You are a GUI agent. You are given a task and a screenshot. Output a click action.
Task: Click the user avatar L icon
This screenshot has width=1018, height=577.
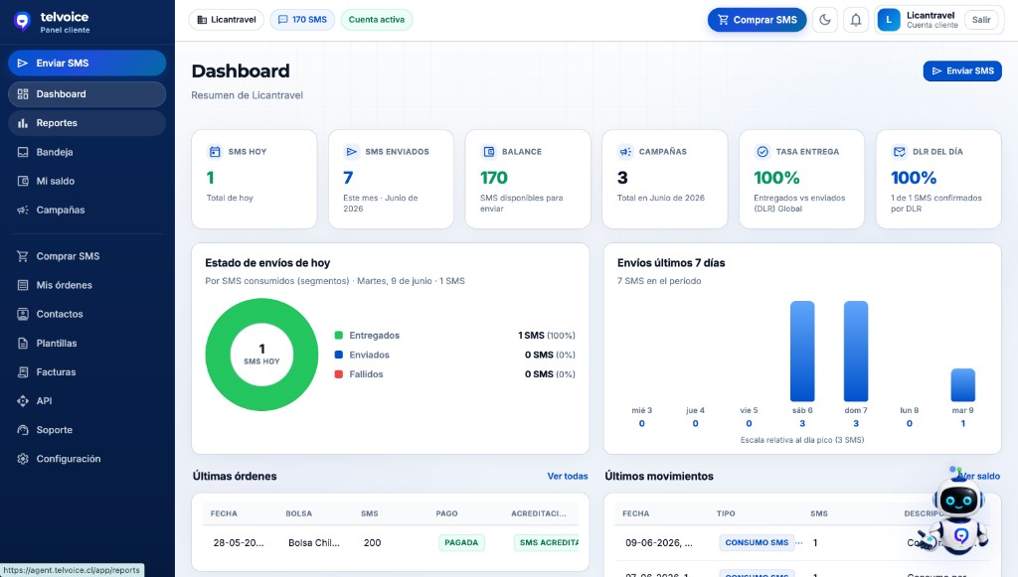(x=889, y=20)
